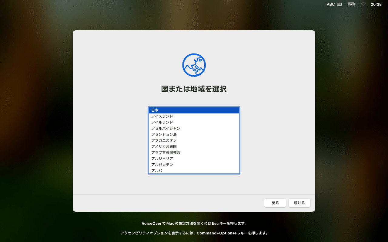Open the keyboard input menu icon
This screenshot has width=388, height=242.
(x=339, y=4)
